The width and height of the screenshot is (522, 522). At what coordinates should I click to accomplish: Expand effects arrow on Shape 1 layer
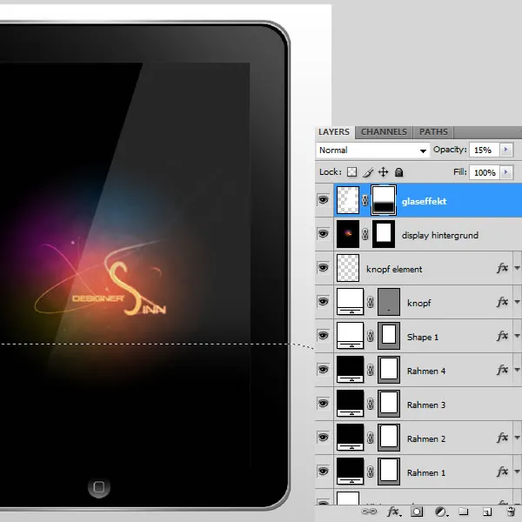point(517,336)
